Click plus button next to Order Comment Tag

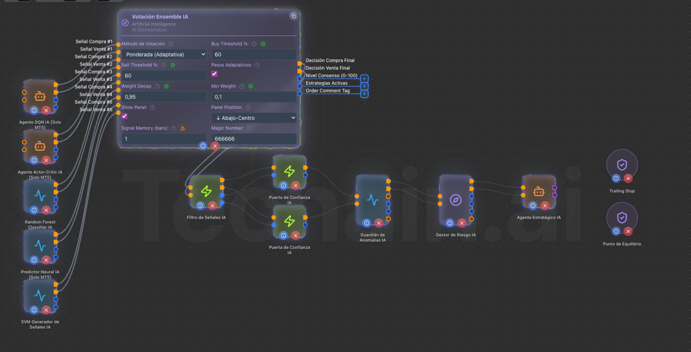[x=364, y=94]
